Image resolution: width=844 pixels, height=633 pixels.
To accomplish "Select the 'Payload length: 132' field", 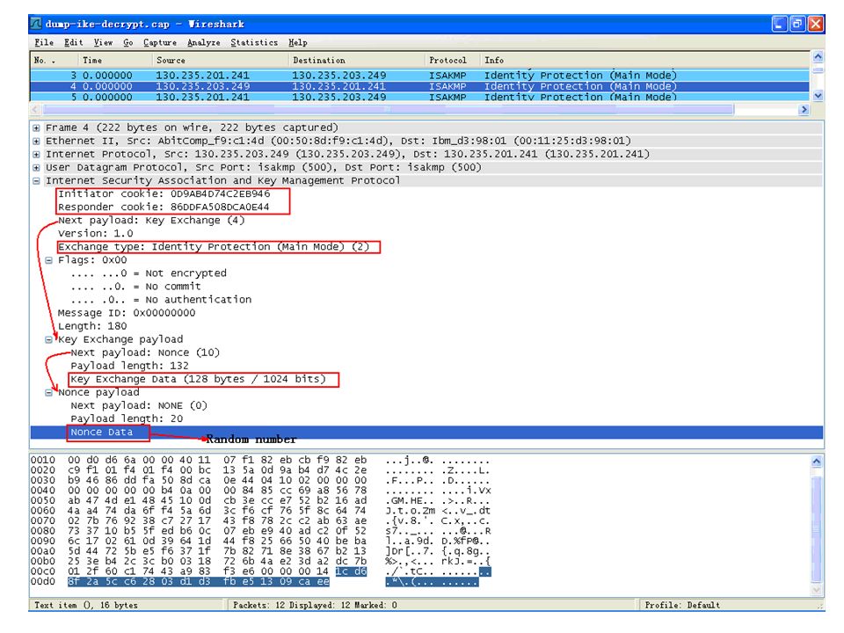I will point(130,366).
